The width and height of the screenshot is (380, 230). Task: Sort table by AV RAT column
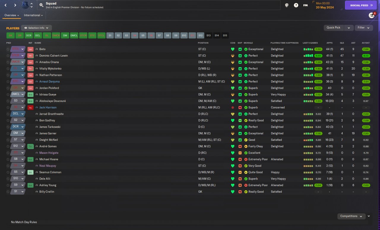tap(366, 43)
